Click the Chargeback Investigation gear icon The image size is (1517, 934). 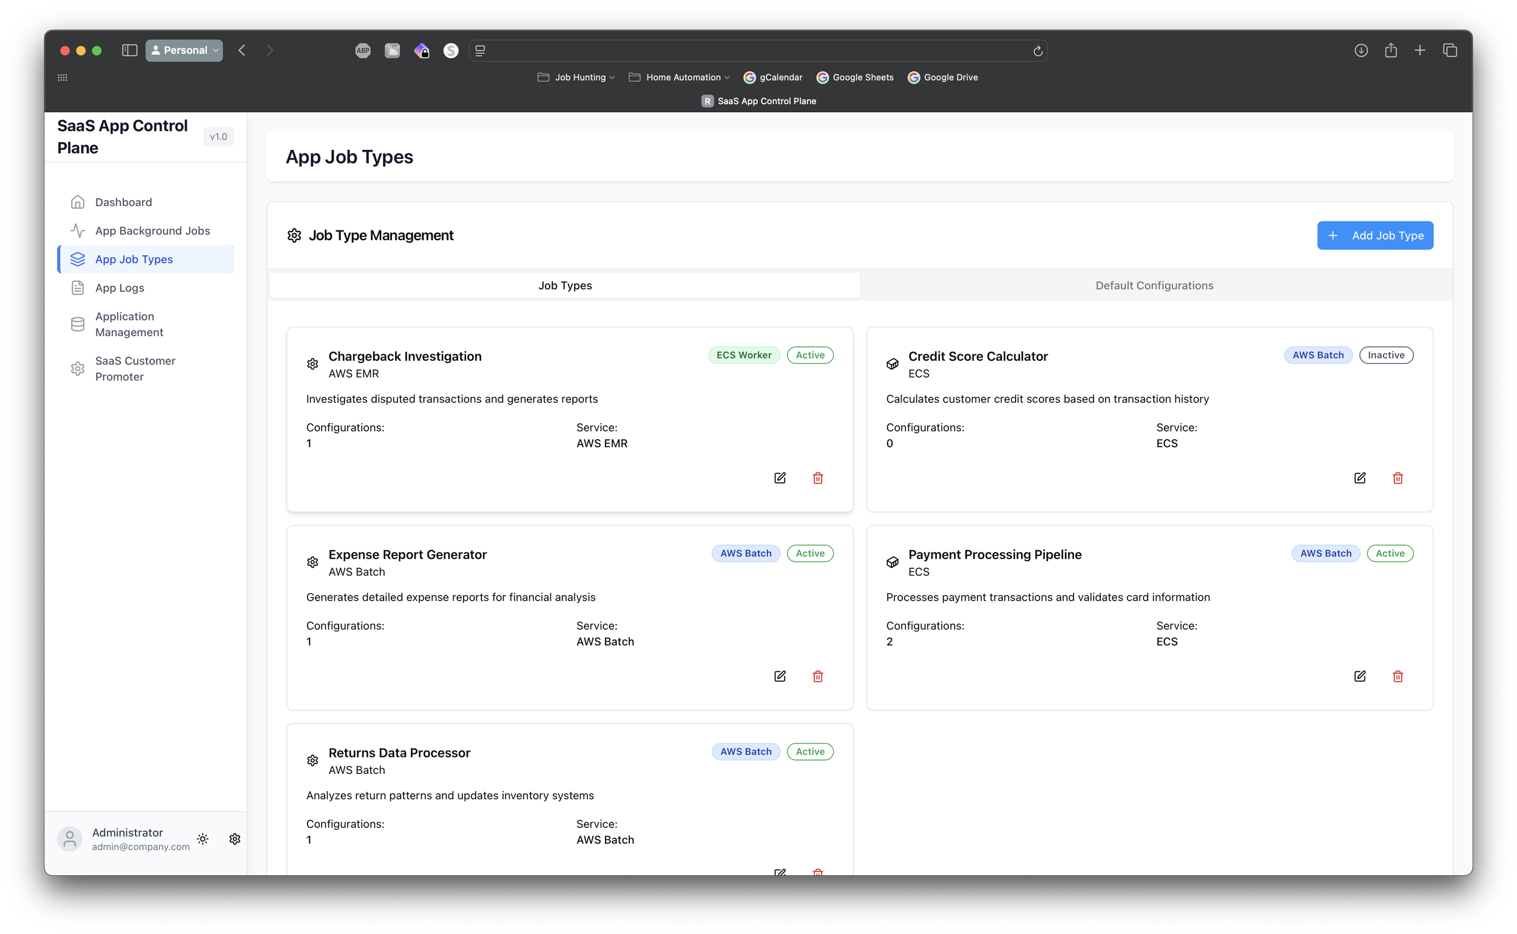[x=313, y=364]
